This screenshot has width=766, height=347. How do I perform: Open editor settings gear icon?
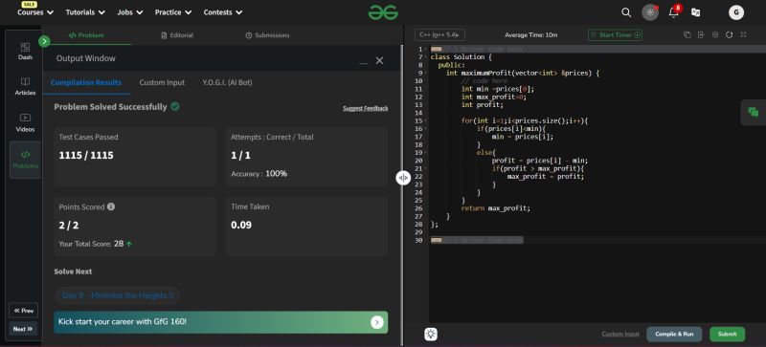pos(715,34)
